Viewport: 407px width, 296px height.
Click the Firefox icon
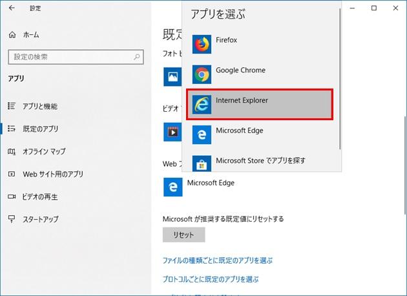[202, 44]
